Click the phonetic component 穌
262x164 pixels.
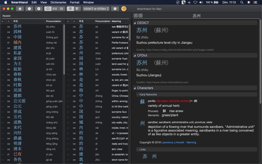[164, 111]
